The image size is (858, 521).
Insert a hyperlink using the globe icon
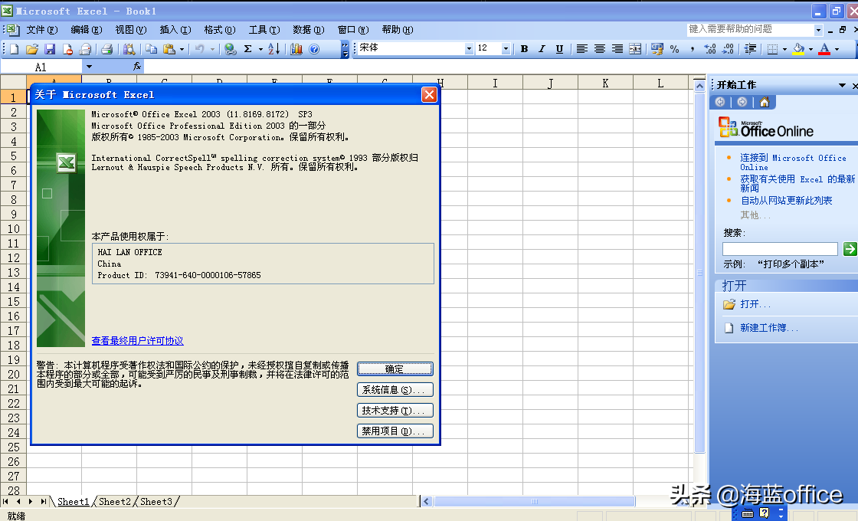point(231,49)
